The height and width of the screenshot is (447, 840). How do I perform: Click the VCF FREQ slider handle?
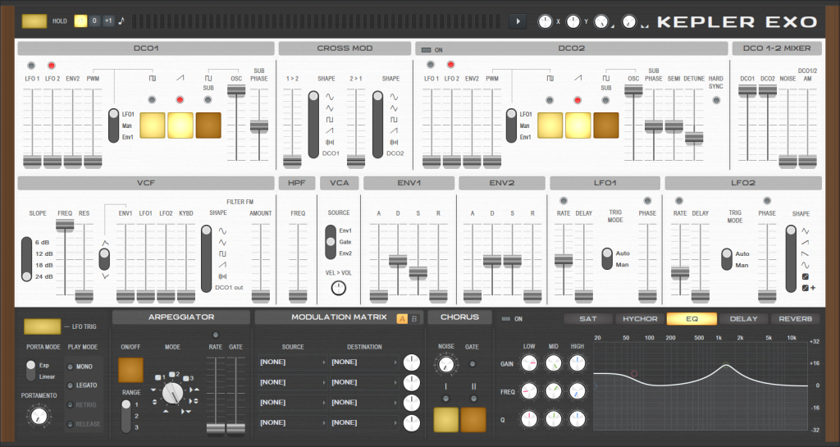coord(65,225)
